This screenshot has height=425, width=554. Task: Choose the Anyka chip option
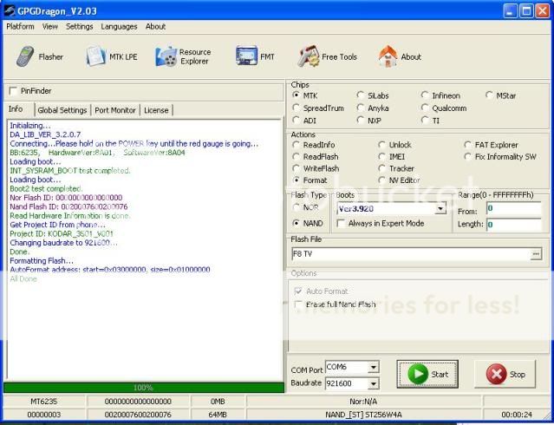360,108
